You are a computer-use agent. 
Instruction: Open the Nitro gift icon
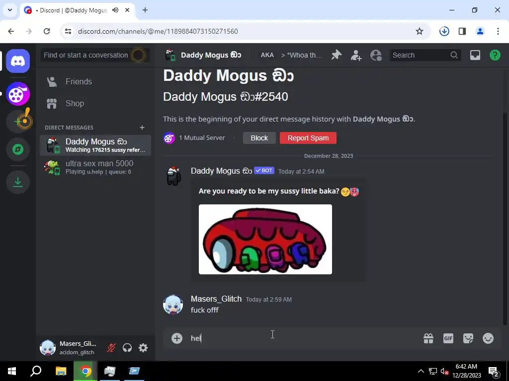[428, 338]
